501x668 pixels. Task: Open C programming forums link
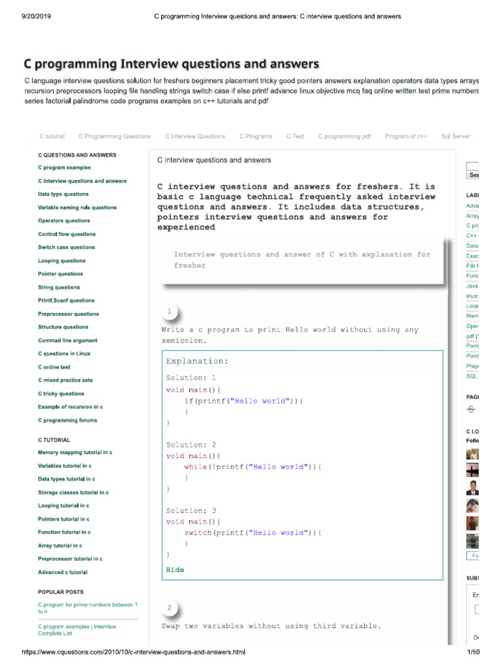[67, 421]
